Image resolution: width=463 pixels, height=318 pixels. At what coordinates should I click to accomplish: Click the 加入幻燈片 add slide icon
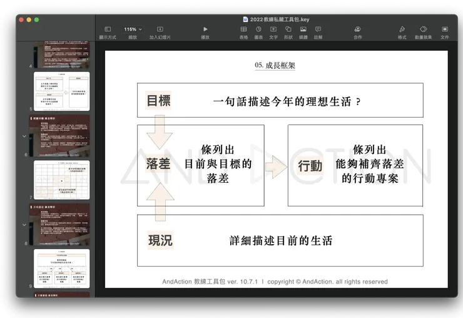[160, 29]
